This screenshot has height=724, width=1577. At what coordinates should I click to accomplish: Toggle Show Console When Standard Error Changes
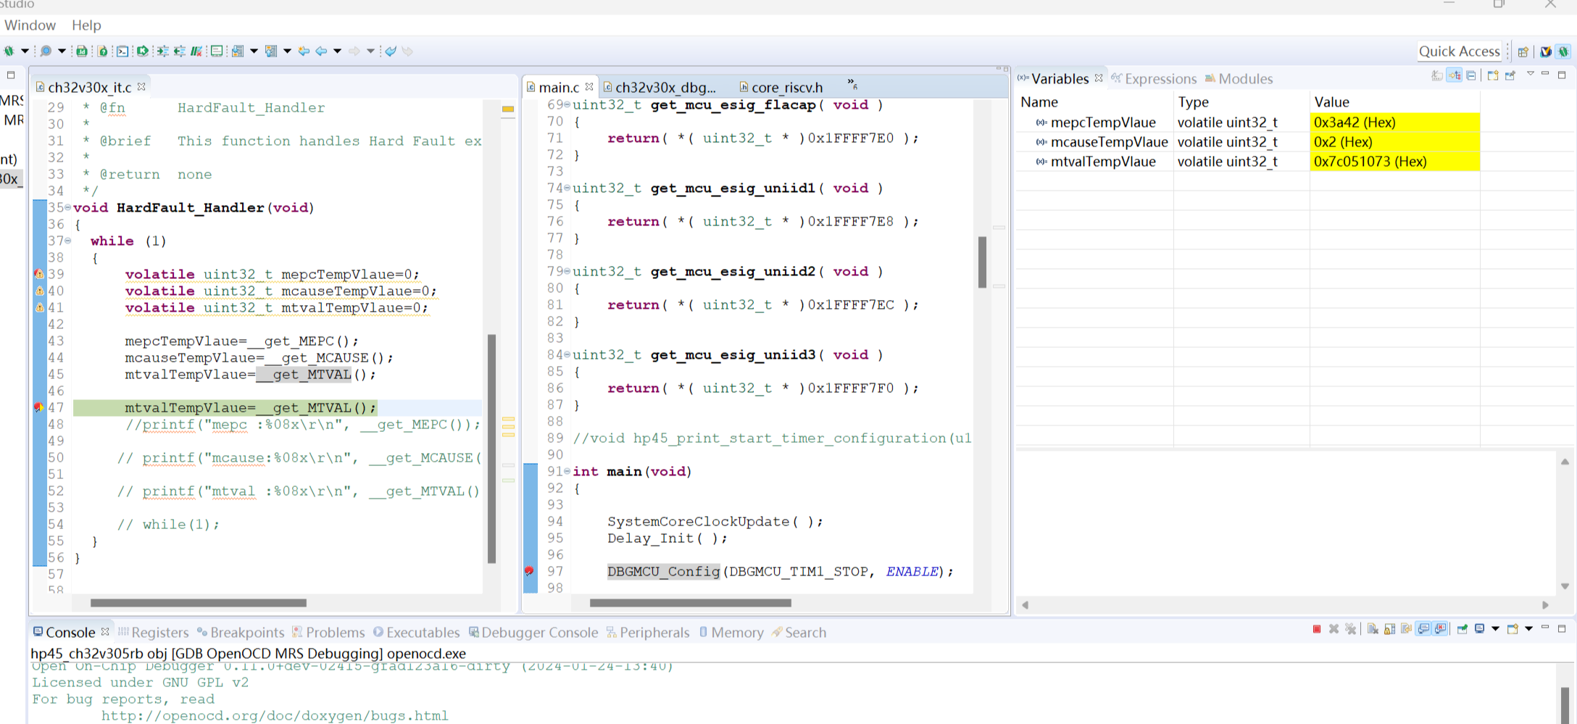pyautogui.click(x=1441, y=629)
